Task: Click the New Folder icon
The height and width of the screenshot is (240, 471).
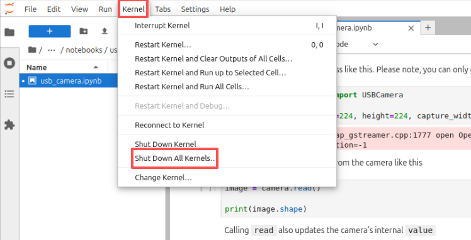Action: point(84,31)
